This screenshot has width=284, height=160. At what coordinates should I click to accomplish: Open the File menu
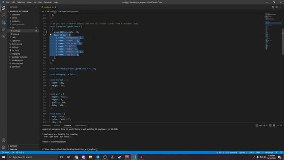point(8,2)
